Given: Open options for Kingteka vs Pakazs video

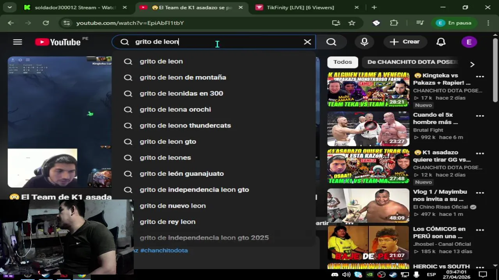Looking at the screenshot, I should coord(480,77).
